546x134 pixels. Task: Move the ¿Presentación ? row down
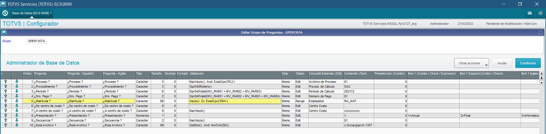click(x=17, y=116)
